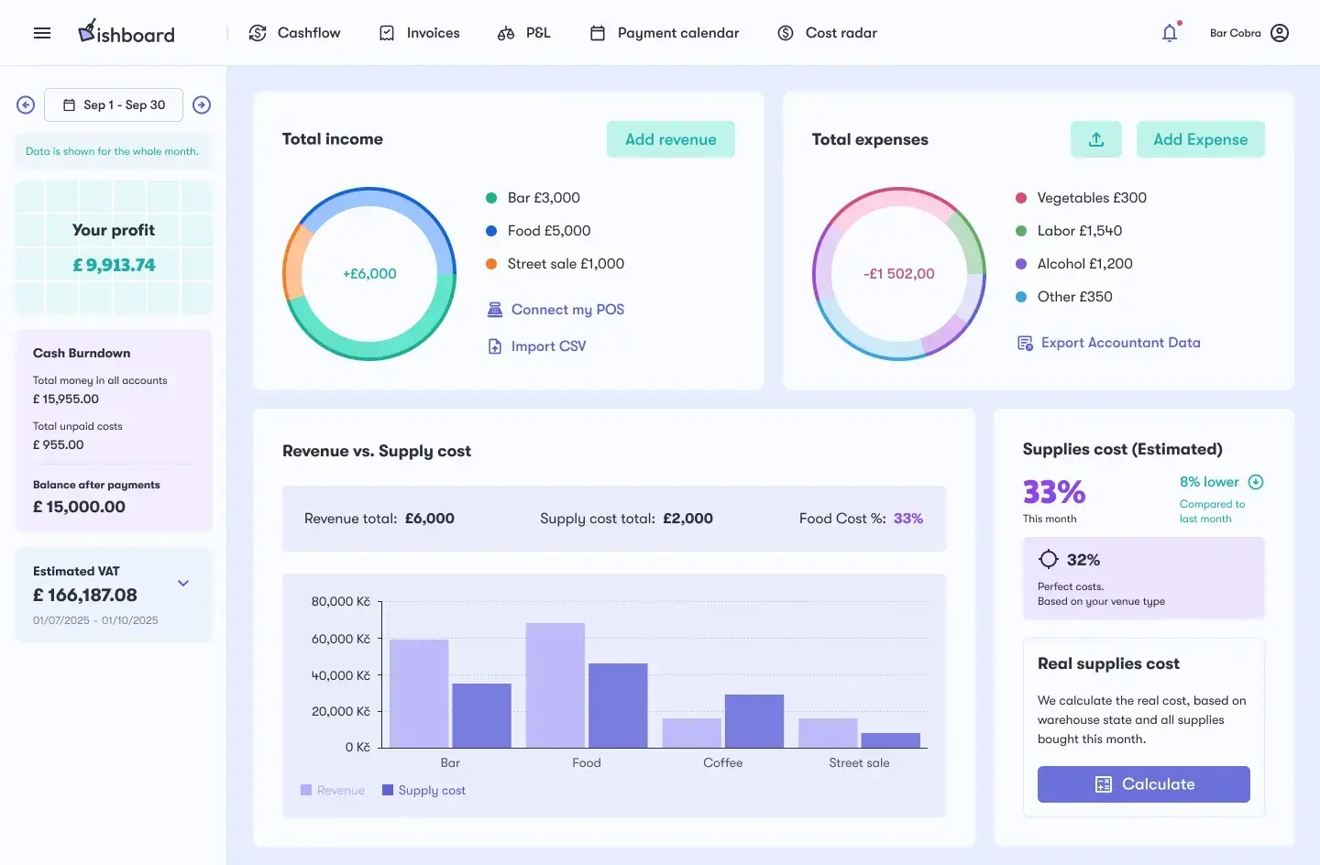The height and width of the screenshot is (865, 1320).
Task: Go to next month with right arrow
Action: (202, 105)
